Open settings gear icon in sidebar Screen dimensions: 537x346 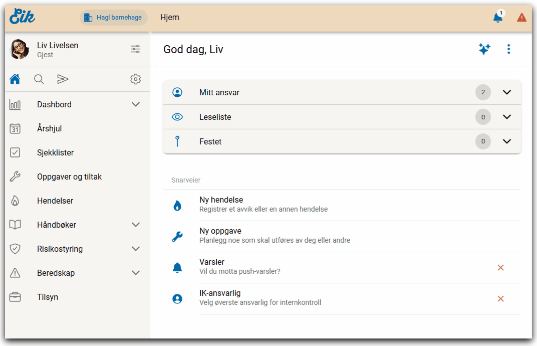(x=135, y=79)
